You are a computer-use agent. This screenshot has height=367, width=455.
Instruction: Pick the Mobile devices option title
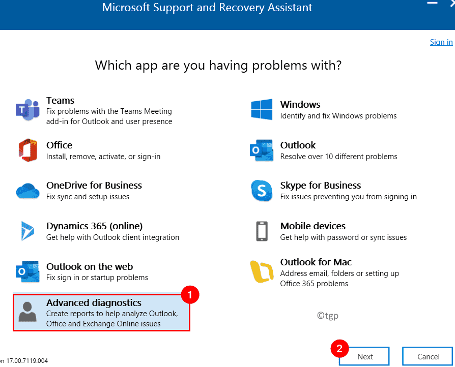coord(313,226)
